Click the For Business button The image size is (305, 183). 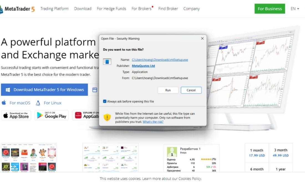pos(270,9)
